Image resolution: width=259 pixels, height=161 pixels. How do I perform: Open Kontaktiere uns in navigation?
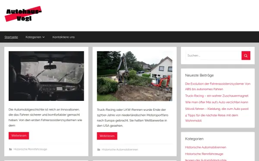(x=63, y=37)
